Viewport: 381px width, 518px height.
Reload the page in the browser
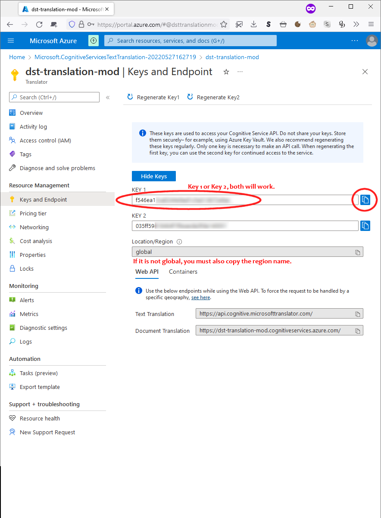click(39, 25)
